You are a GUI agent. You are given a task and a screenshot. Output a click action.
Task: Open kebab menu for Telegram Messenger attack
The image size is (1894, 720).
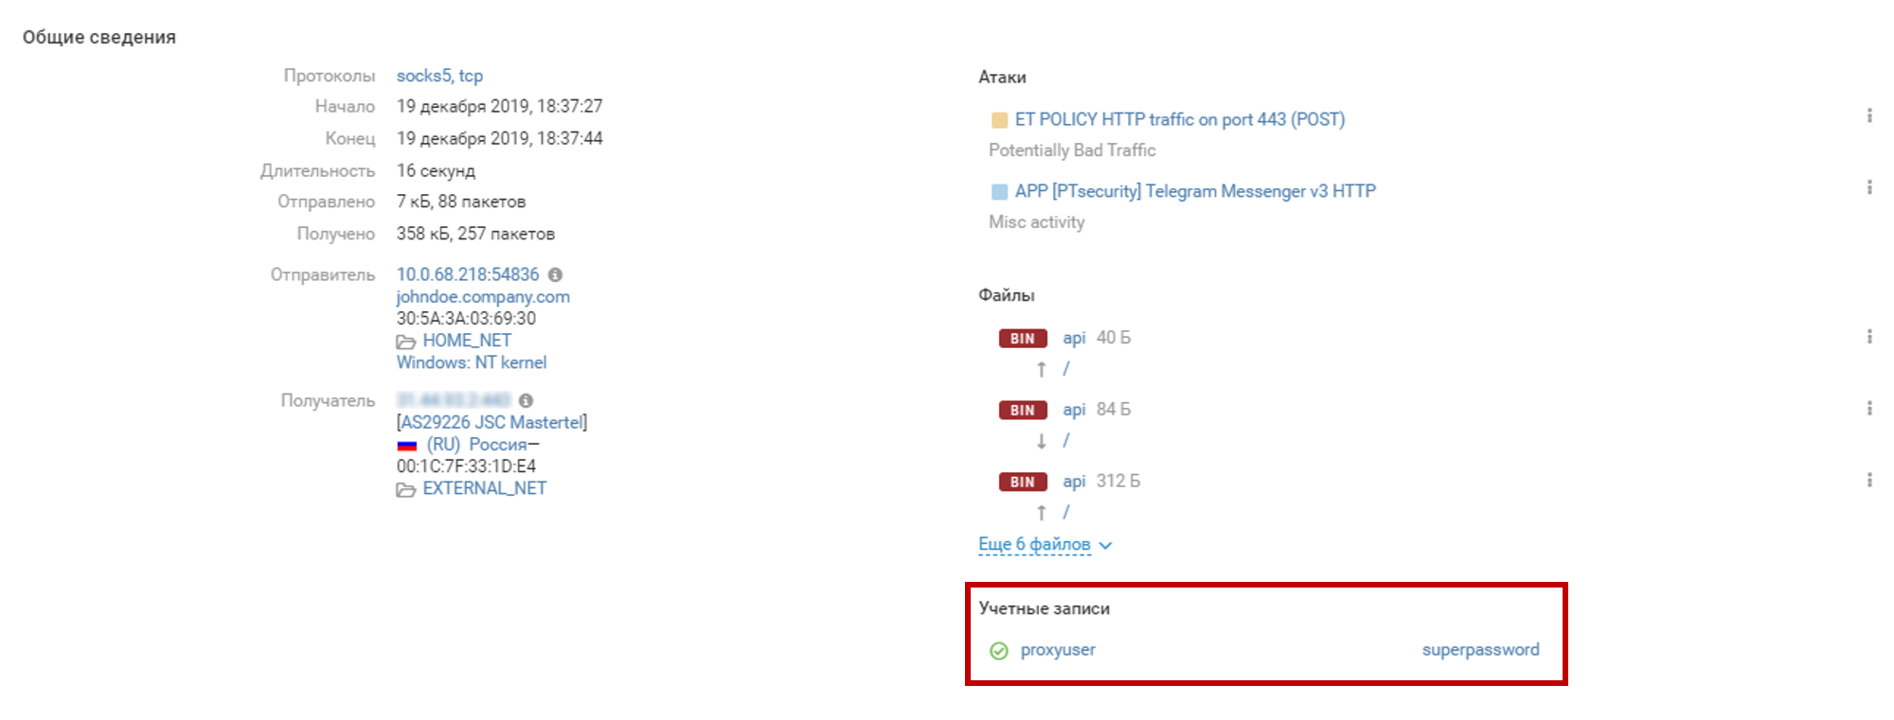tap(1868, 187)
